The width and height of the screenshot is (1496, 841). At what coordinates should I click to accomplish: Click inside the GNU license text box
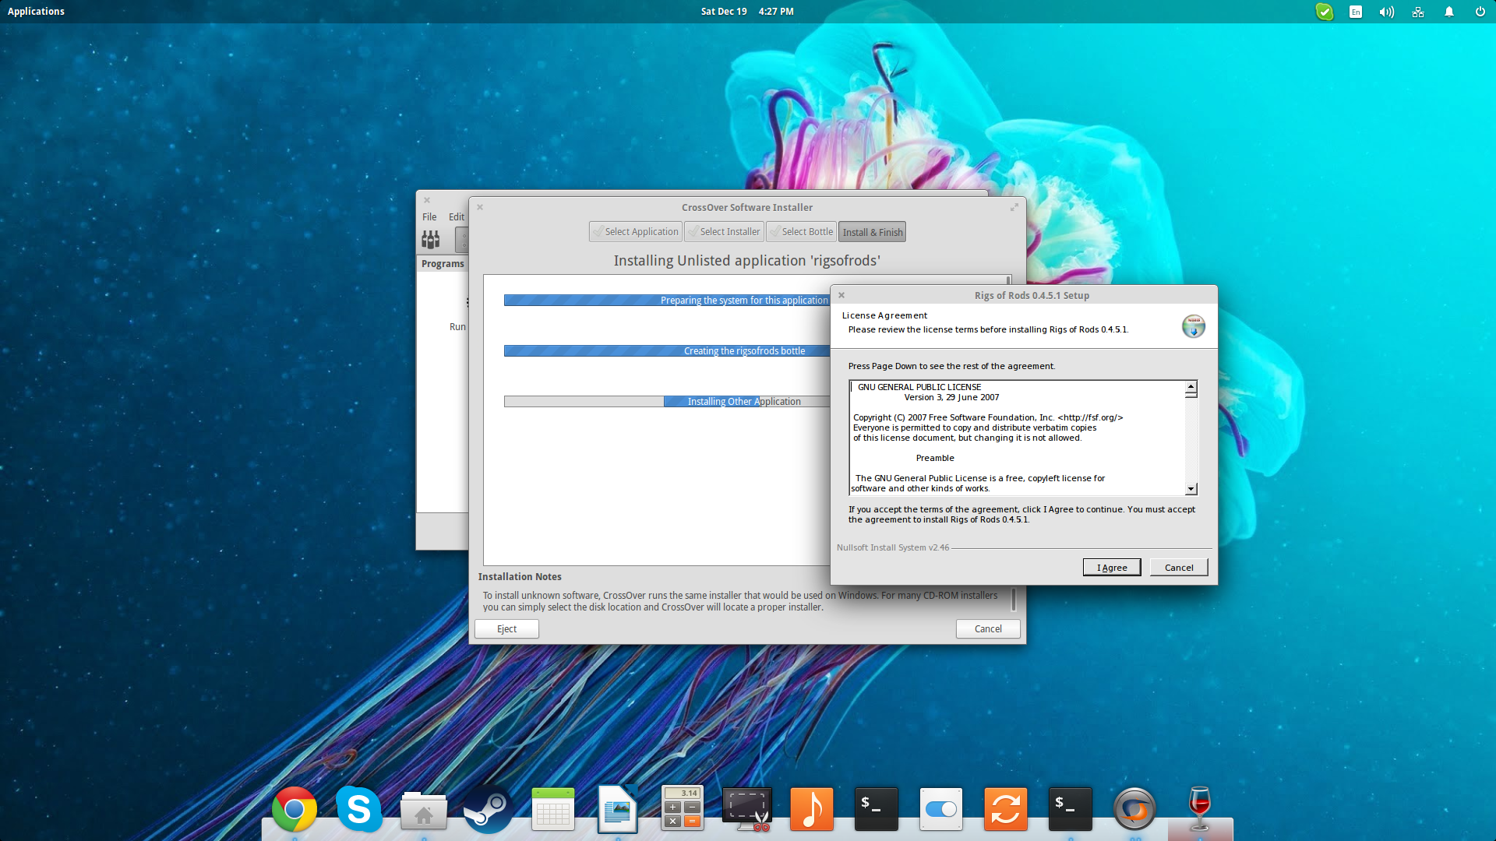(x=1018, y=438)
